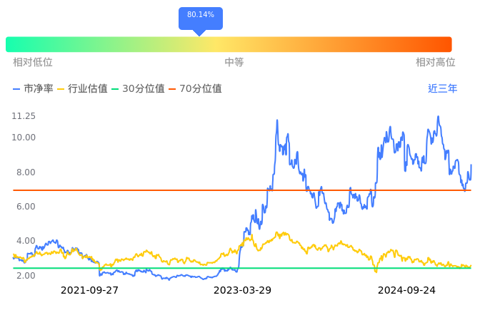Click the 11.25 y-axis label
Screen dimensions: 490x315
click(x=24, y=116)
